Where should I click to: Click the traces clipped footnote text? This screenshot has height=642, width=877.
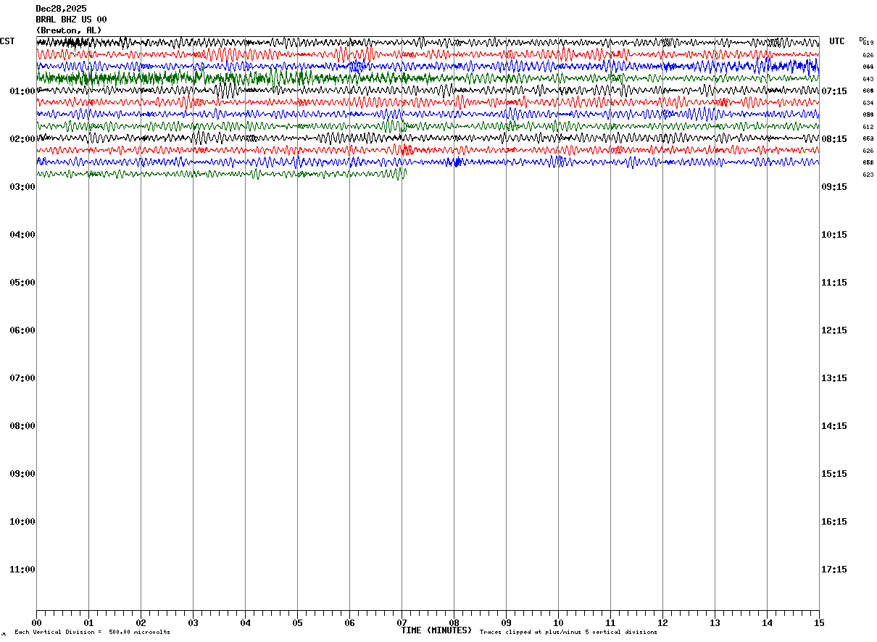click(x=568, y=633)
